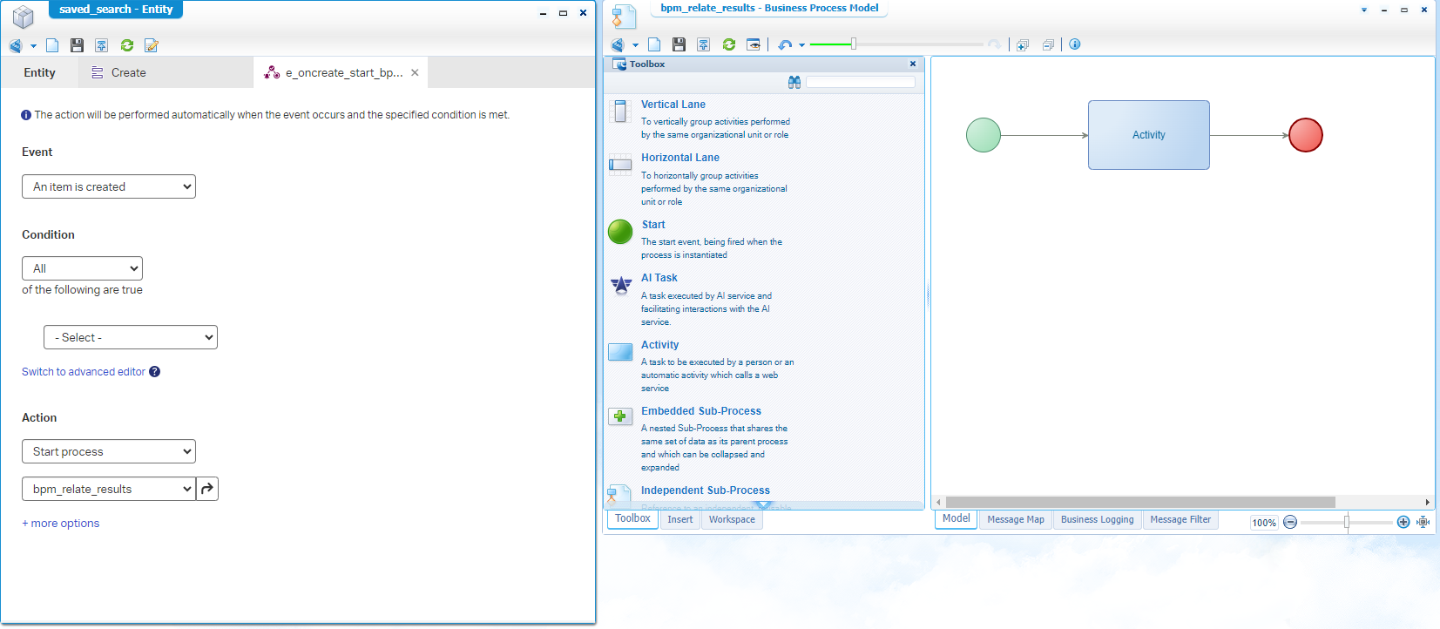Click the undo arrow in BPM toolbar
The height and width of the screenshot is (629, 1440).
(x=785, y=44)
